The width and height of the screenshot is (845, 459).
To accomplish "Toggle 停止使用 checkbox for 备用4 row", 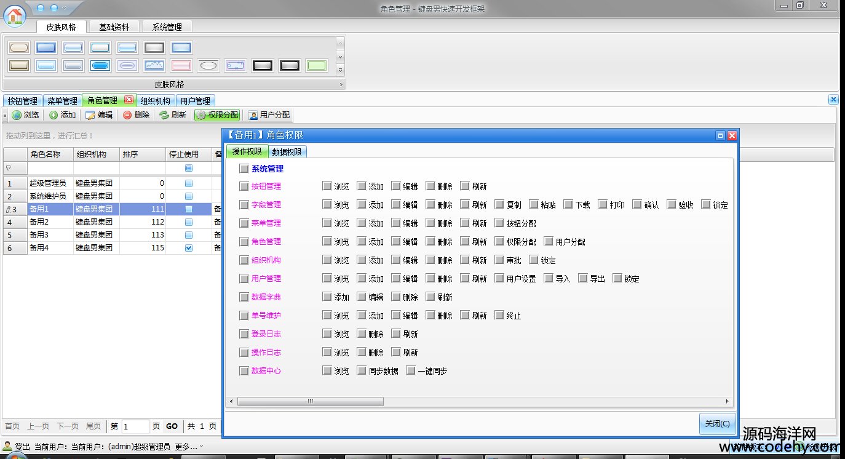I will [189, 248].
